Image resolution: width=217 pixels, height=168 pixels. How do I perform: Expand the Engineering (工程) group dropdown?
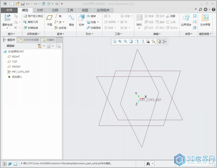click(x=118, y=34)
